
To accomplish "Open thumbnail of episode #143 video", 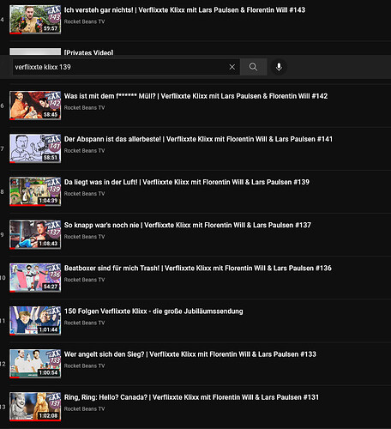I will (x=35, y=20).
